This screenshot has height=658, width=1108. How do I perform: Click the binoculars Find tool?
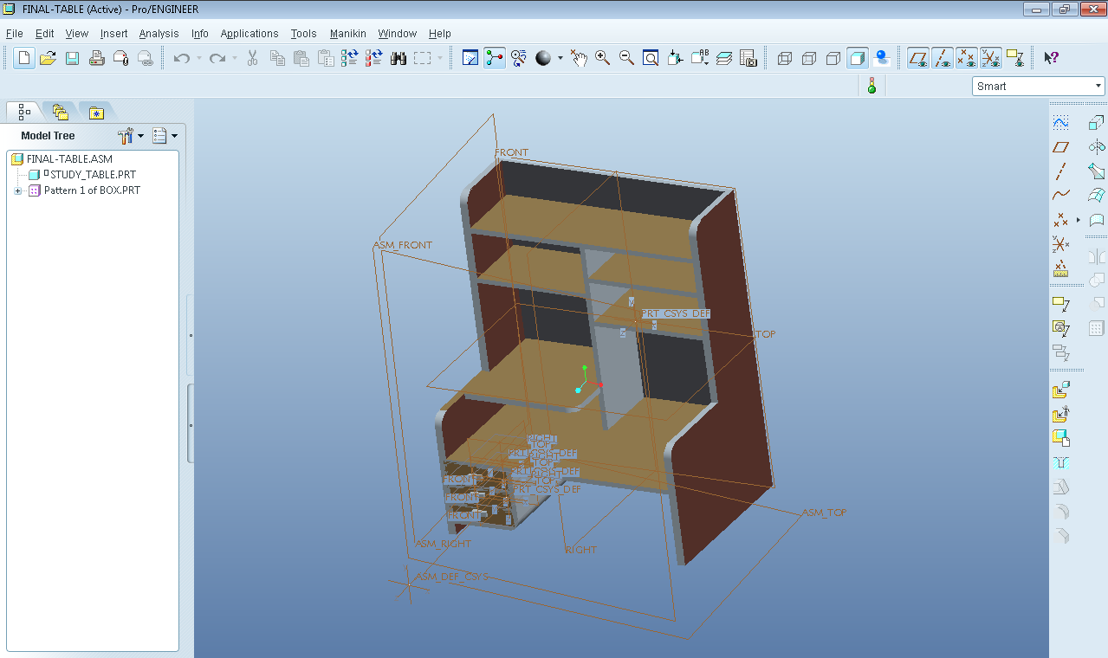tap(398, 58)
